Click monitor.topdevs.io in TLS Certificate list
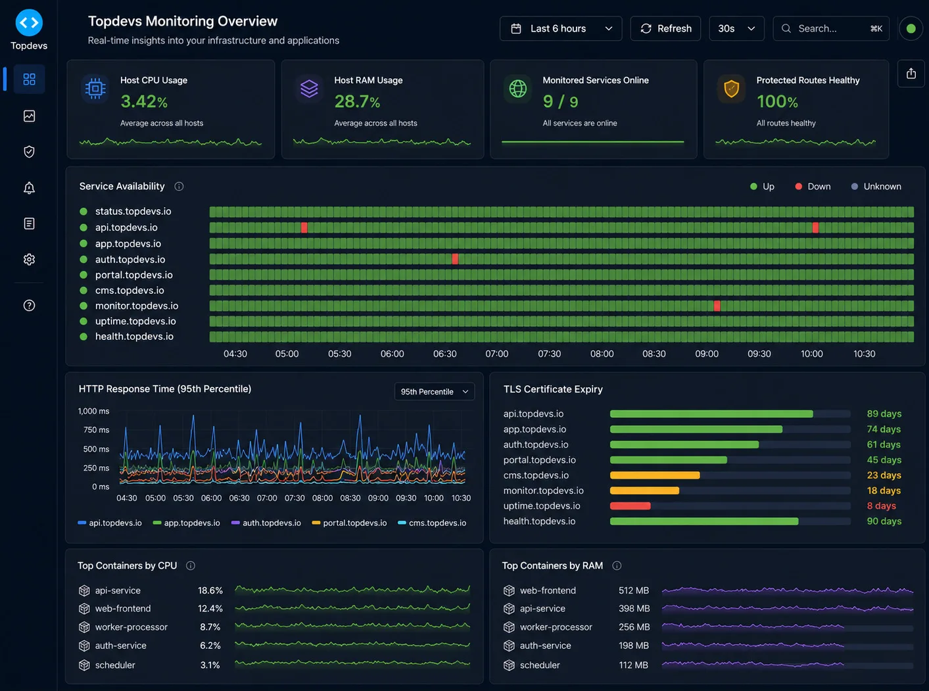 pyautogui.click(x=544, y=490)
